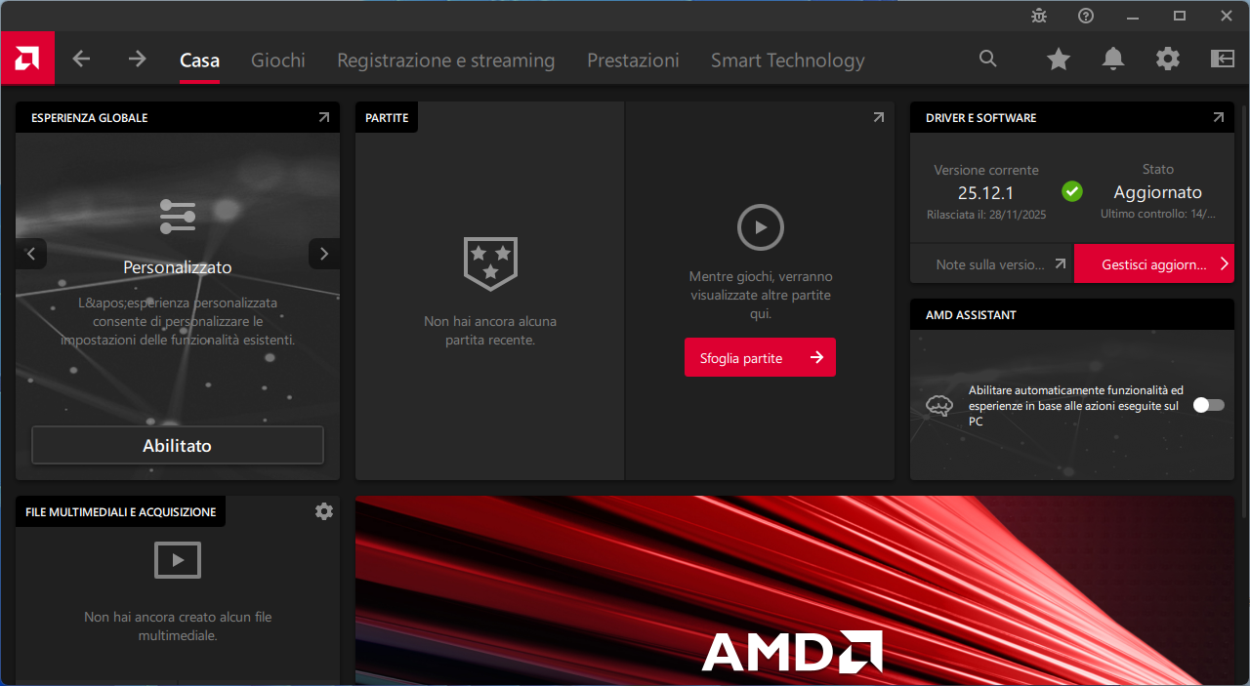Click Sfoglia partite button
1250x686 pixels.
pos(760,357)
